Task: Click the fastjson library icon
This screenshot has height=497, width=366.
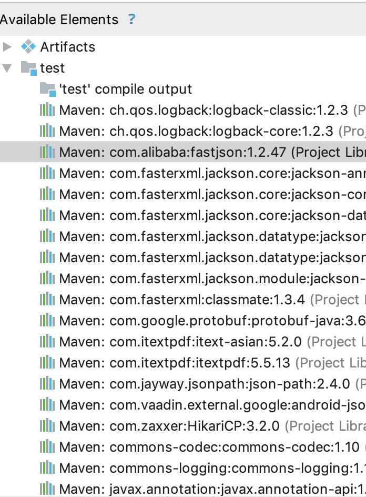Action: click(47, 152)
